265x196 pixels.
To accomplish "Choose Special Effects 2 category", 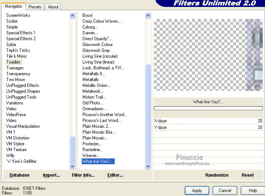I will pyautogui.click(x=21, y=39).
